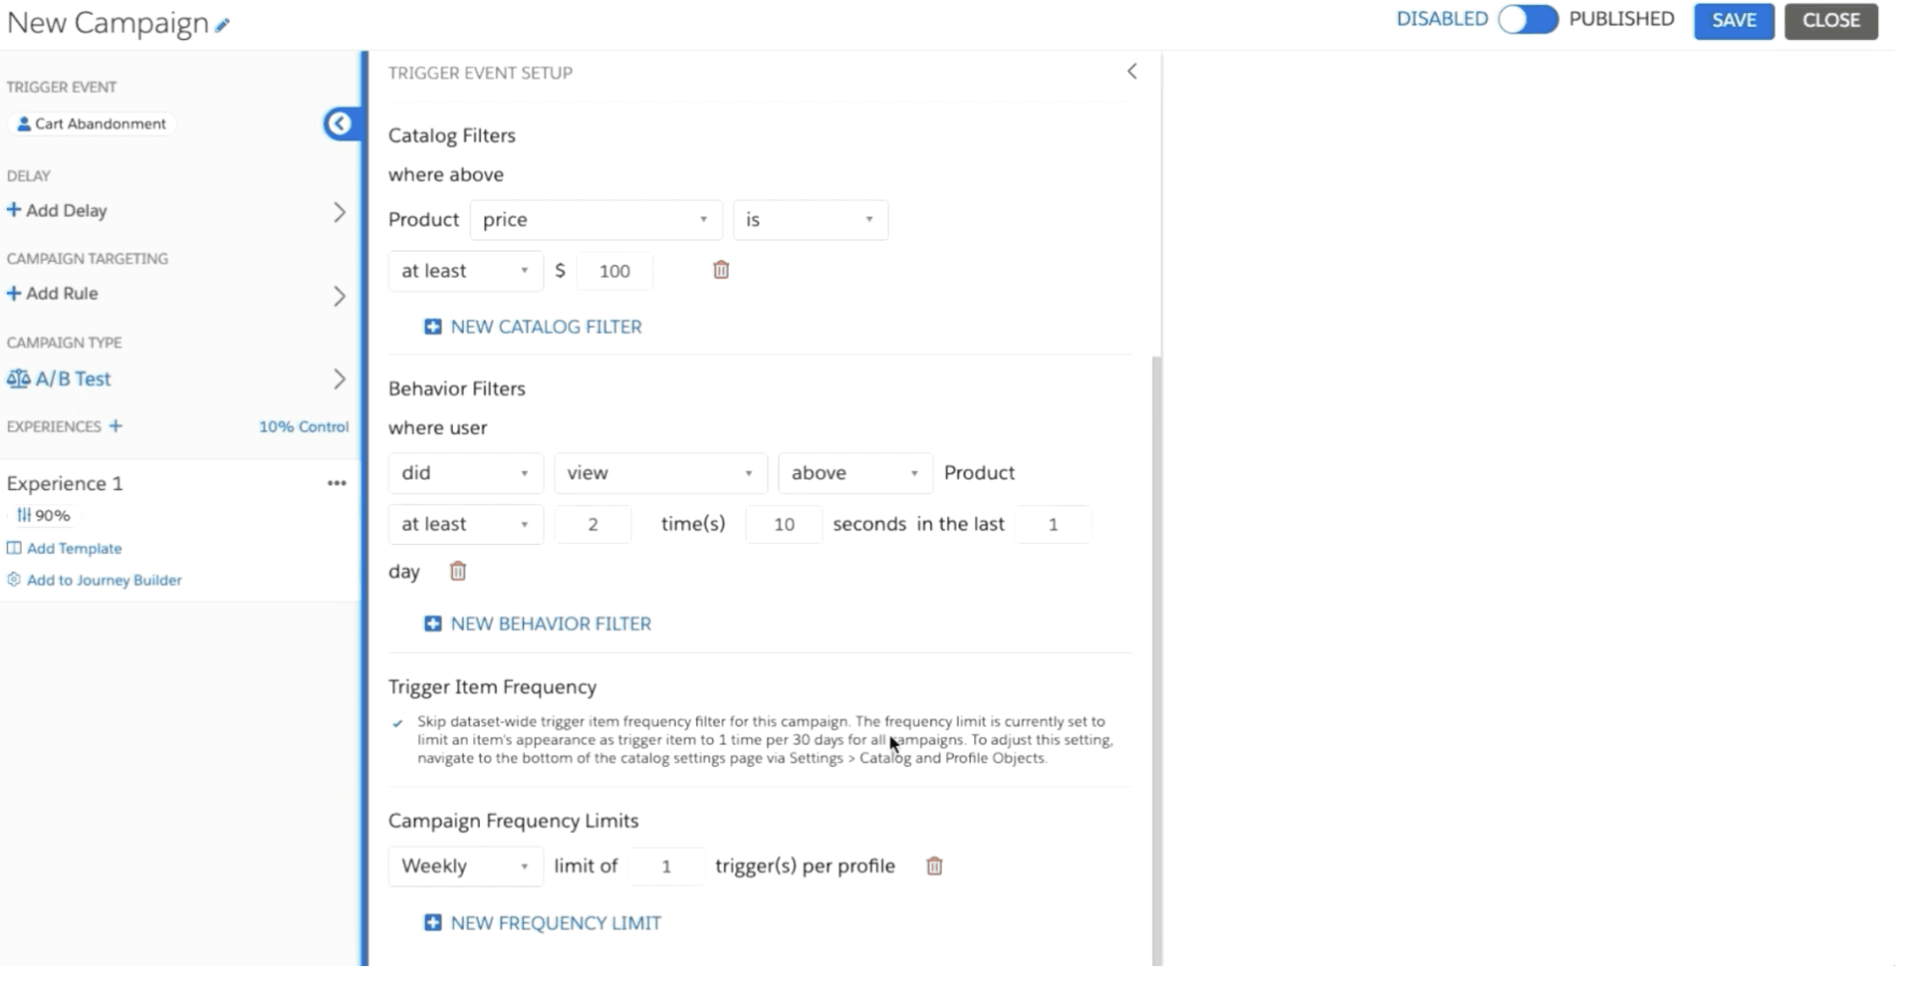Open the 'view' action dropdown

tap(660, 473)
